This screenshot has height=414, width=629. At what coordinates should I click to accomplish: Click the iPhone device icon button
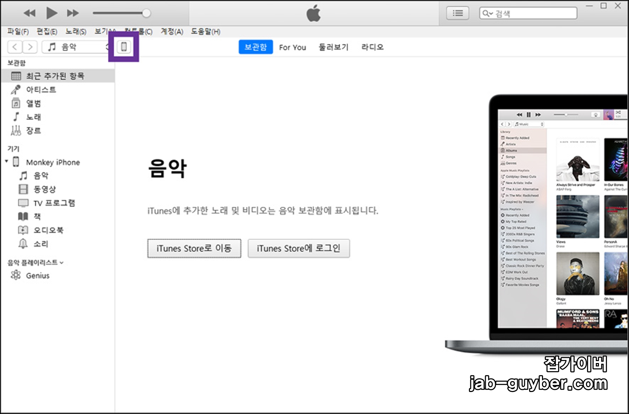124,47
